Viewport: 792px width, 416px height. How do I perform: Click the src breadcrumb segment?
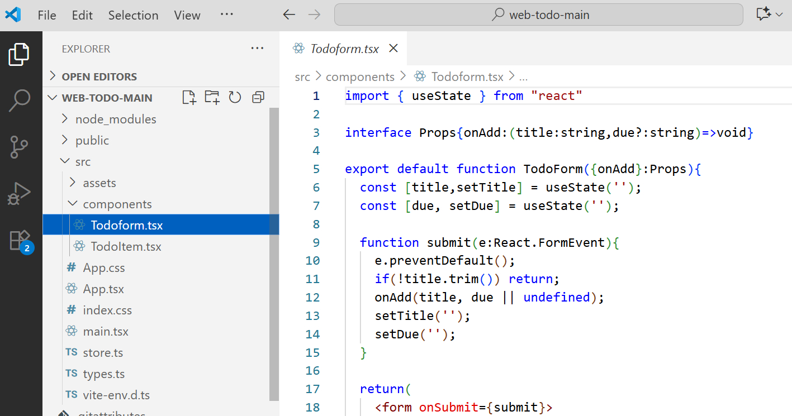[302, 76]
